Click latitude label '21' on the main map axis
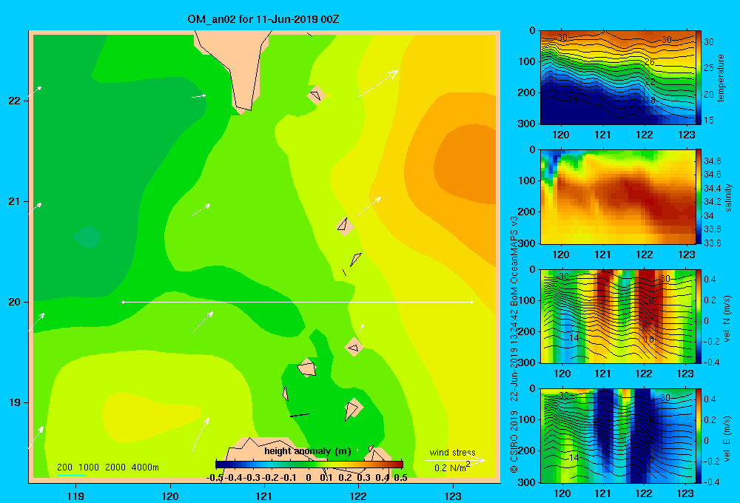The height and width of the screenshot is (503, 740). pyautogui.click(x=15, y=201)
